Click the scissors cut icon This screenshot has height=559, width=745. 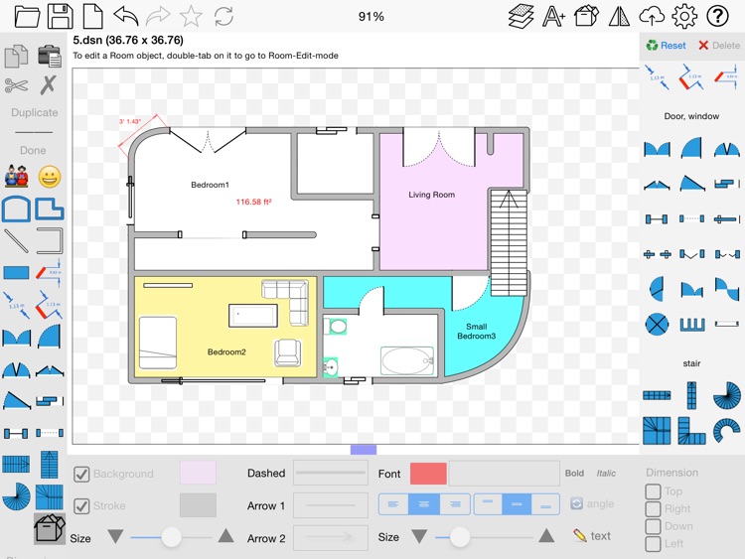point(17,86)
